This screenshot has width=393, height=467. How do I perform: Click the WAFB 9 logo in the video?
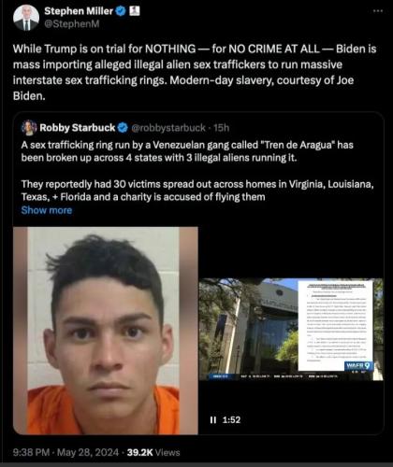coord(358,366)
